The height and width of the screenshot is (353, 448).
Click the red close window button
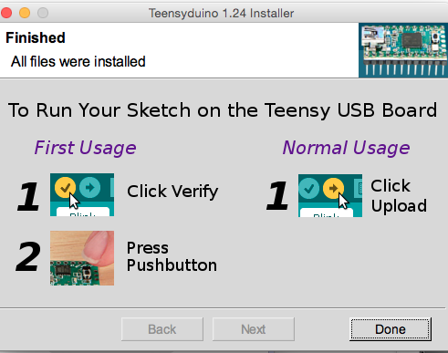[6, 13]
